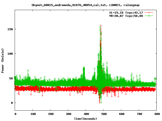Click the 800 tick label on the x-axis
This screenshot has width=162, height=121.
click(x=156, y=114)
